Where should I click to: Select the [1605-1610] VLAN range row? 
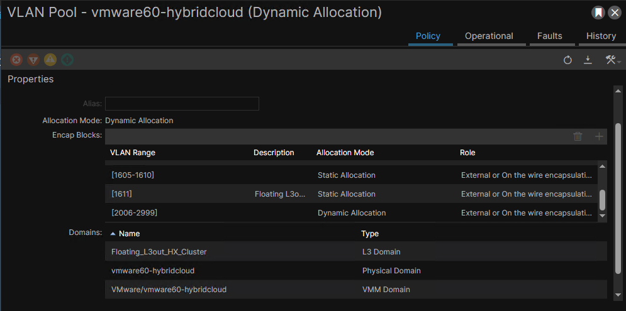tap(351, 175)
